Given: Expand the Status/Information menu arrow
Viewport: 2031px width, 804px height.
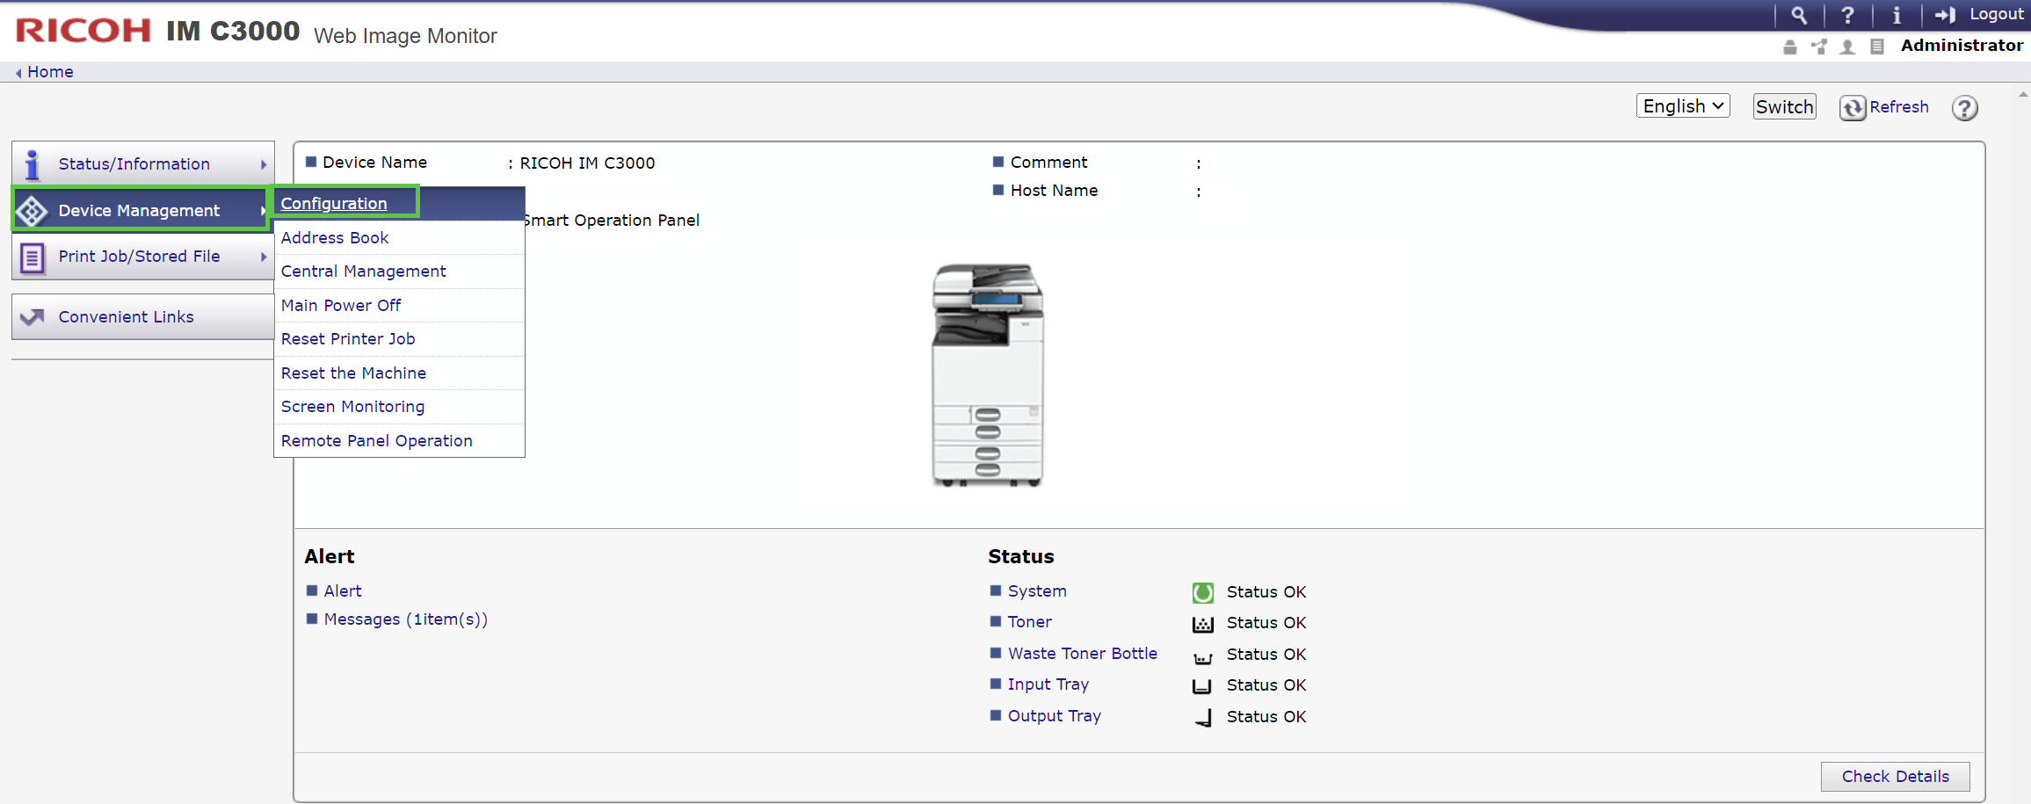Looking at the screenshot, I should pyautogui.click(x=264, y=164).
